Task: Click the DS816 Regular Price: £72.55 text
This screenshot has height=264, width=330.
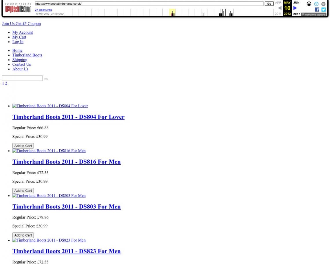Action: [x=30, y=173]
